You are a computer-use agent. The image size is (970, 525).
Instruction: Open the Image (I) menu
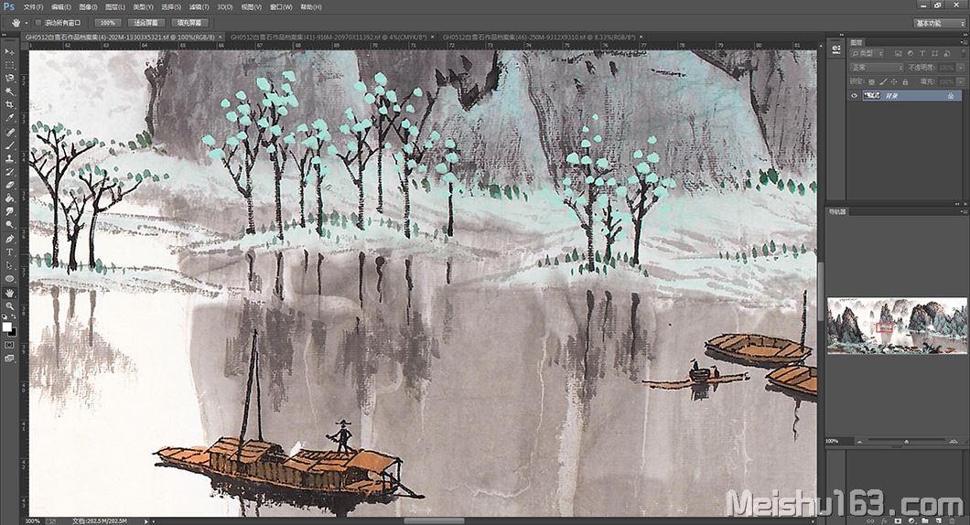click(87, 6)
